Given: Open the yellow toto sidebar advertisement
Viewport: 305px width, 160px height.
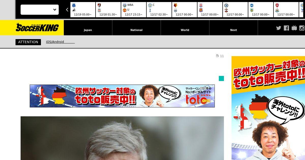Looking at the screenshot, I should coord(268,108).
